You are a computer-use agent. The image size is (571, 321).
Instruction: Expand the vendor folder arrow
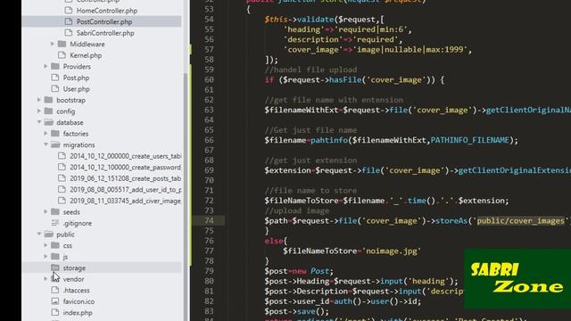(46, 279)
